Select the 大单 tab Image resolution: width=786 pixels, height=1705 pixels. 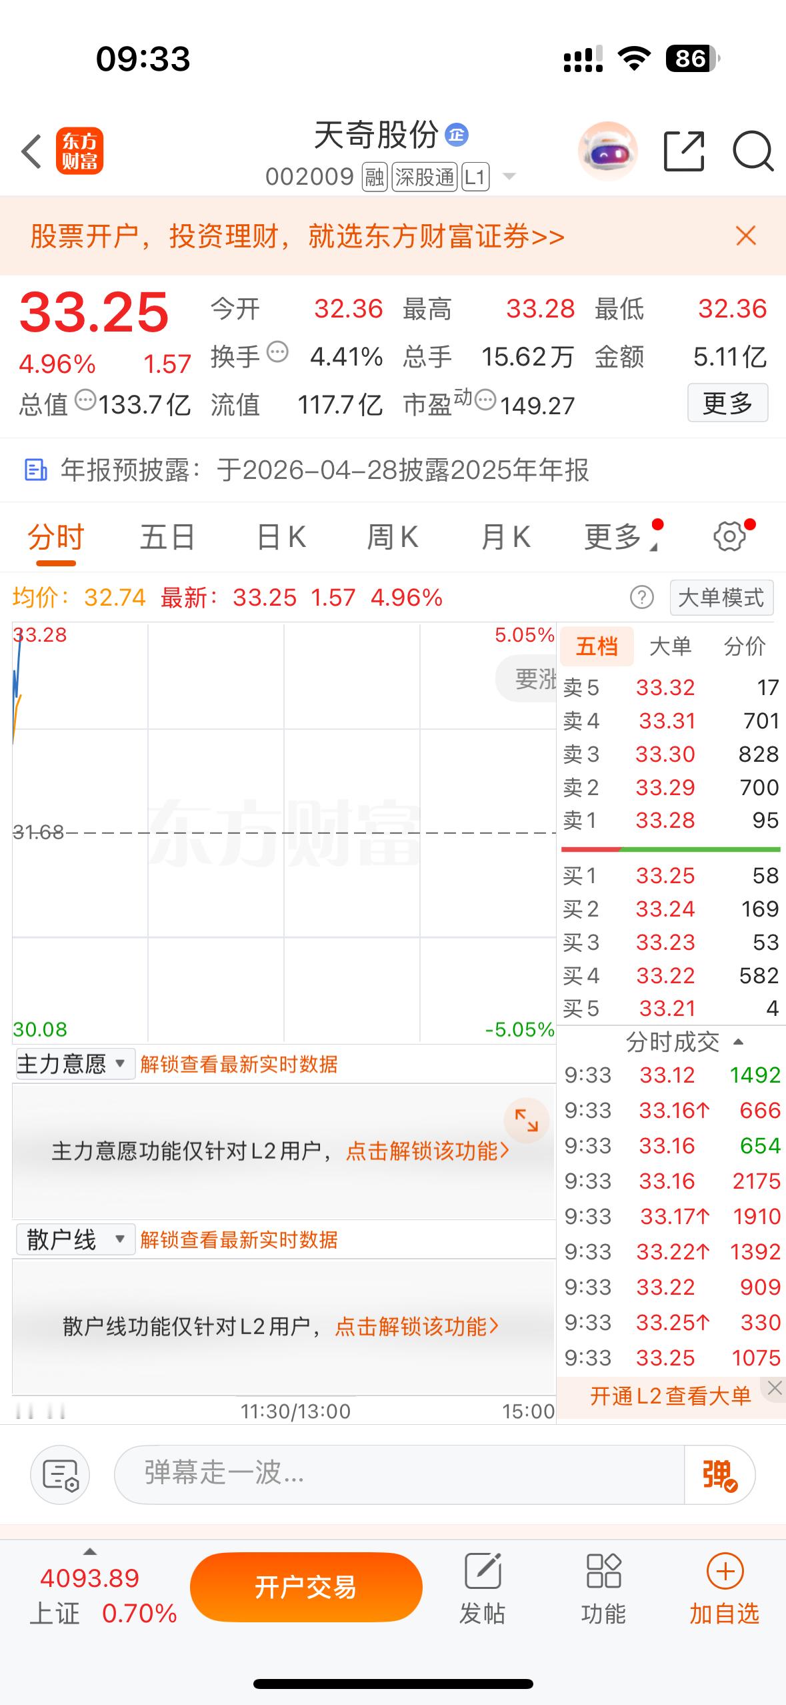[671, 646]
